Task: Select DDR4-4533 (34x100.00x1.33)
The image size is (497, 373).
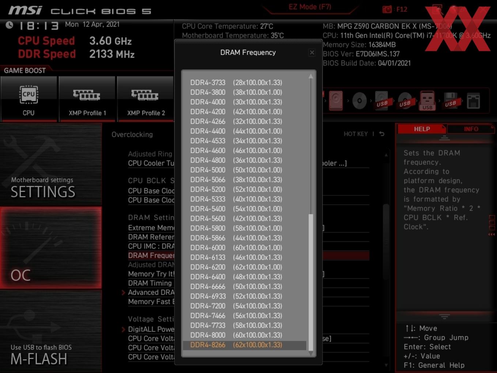Action: [x=244, y=141]
